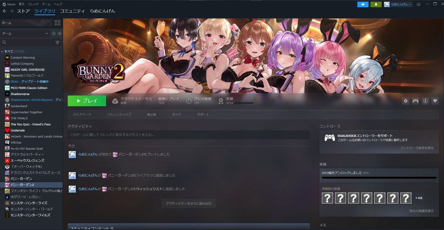The image size is (444, 230).
Task: Open the らめにんげん profile menu
Action: (102, 11)
